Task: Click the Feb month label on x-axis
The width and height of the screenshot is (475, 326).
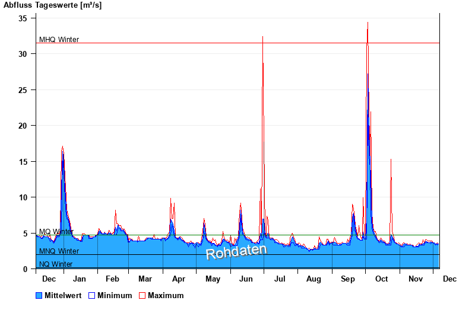Action: click(112, 279)
